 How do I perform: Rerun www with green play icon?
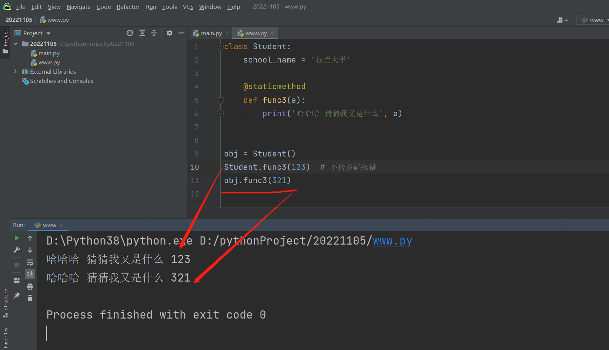17,238
